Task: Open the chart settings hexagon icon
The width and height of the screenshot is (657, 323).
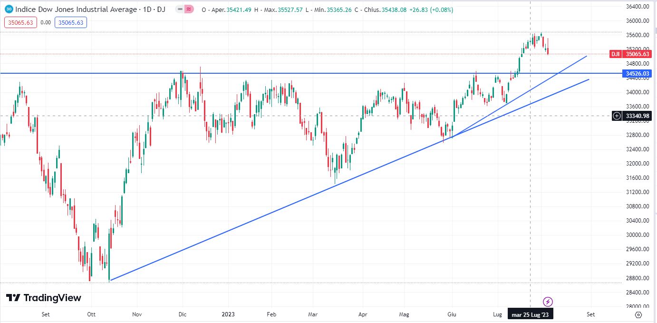Action: pos(638,314)
